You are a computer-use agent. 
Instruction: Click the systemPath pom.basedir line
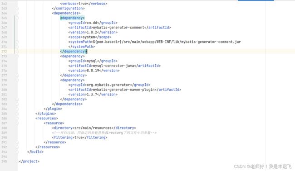pos(154,42)
